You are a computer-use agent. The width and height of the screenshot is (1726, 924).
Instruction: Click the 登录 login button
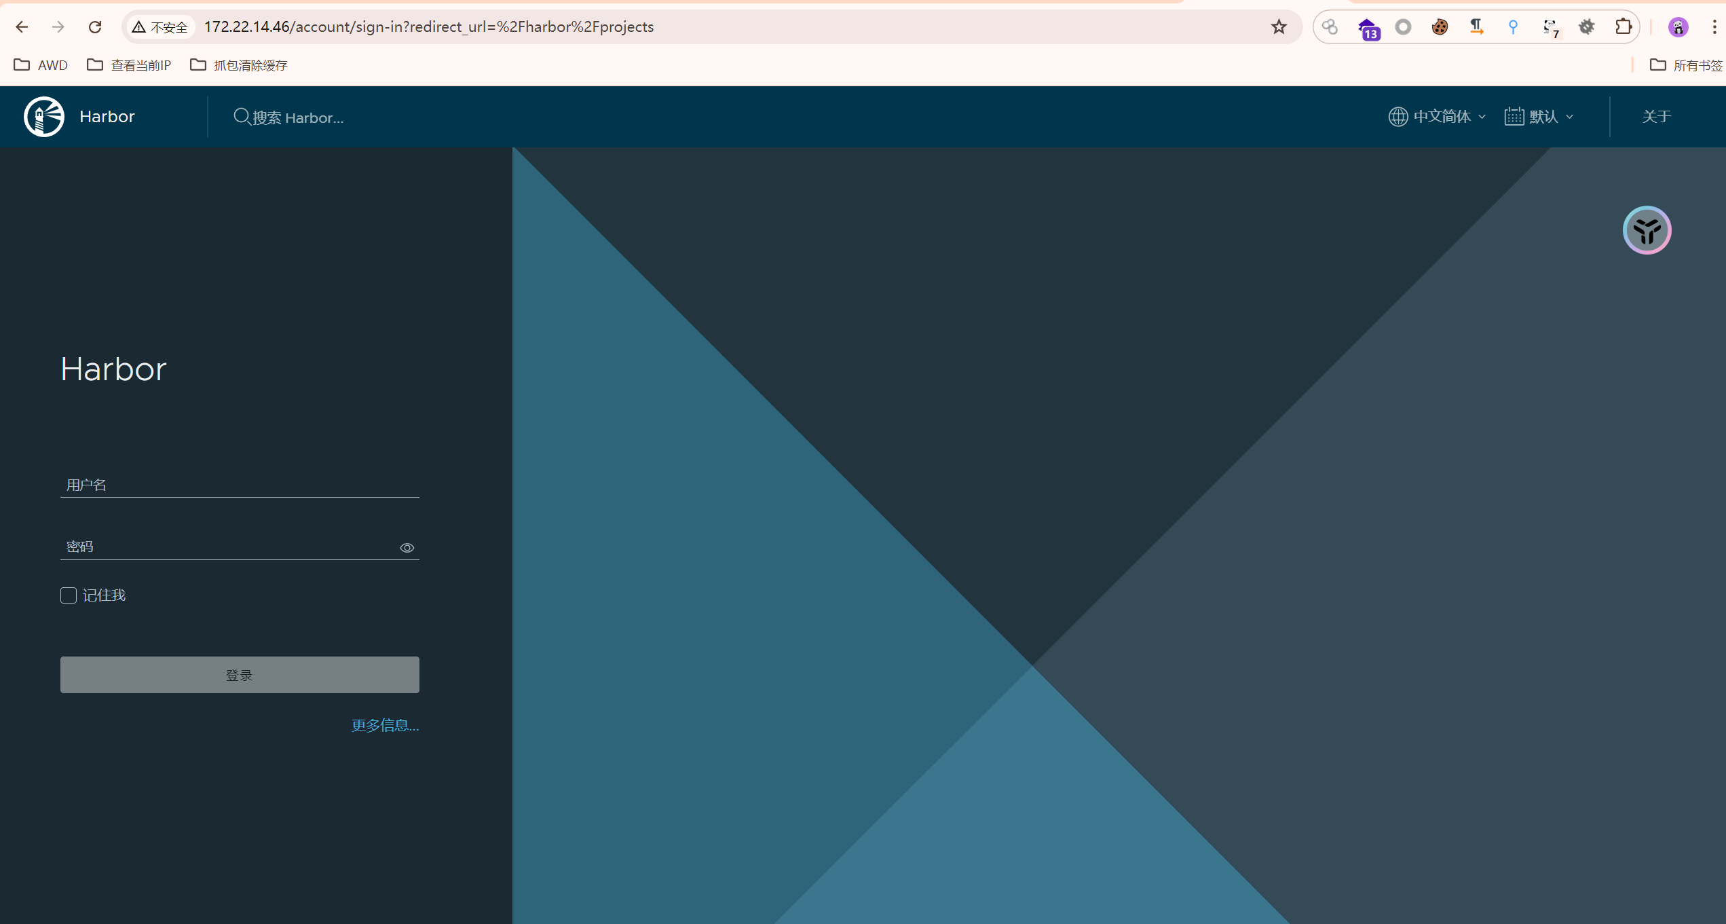(240, 675)
